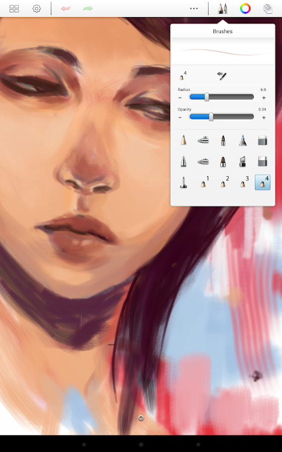Open settings with the gear icon
The image size is (282, 452).
(37, 9)
